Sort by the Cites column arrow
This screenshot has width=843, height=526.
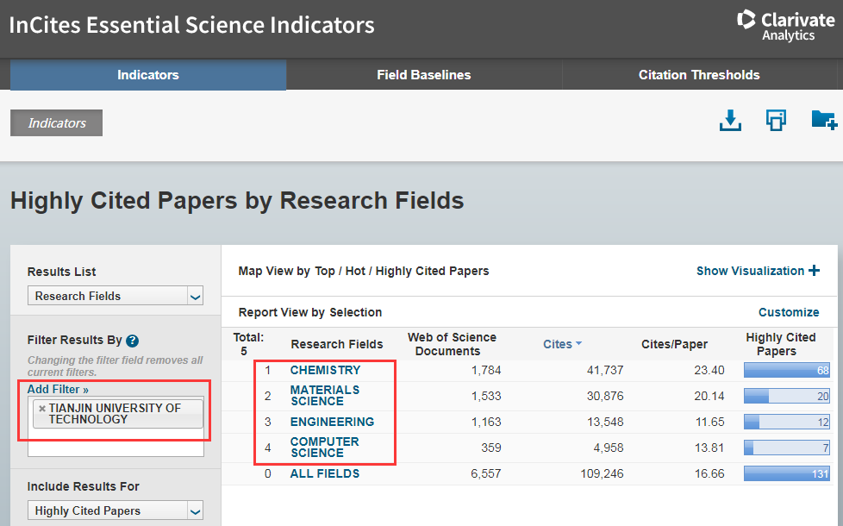pos(578,344)
